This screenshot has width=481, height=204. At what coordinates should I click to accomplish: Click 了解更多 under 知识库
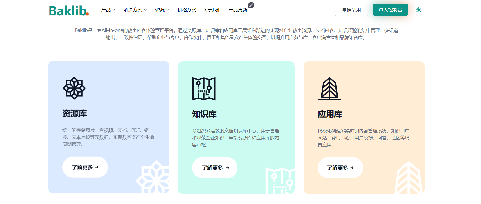pyautogui.click(x=215, y=168)
